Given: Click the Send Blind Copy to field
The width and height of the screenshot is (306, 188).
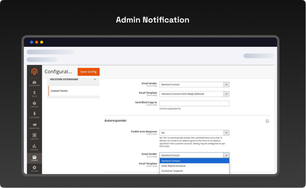Looking at the screenshot, I should pos(194,103).
